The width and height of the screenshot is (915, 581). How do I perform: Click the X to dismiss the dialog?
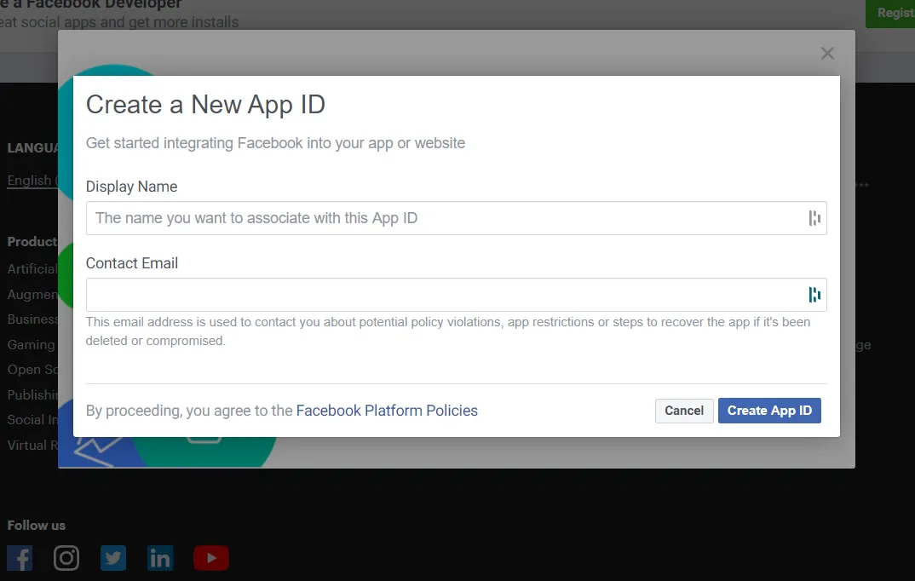coord(826,53)
